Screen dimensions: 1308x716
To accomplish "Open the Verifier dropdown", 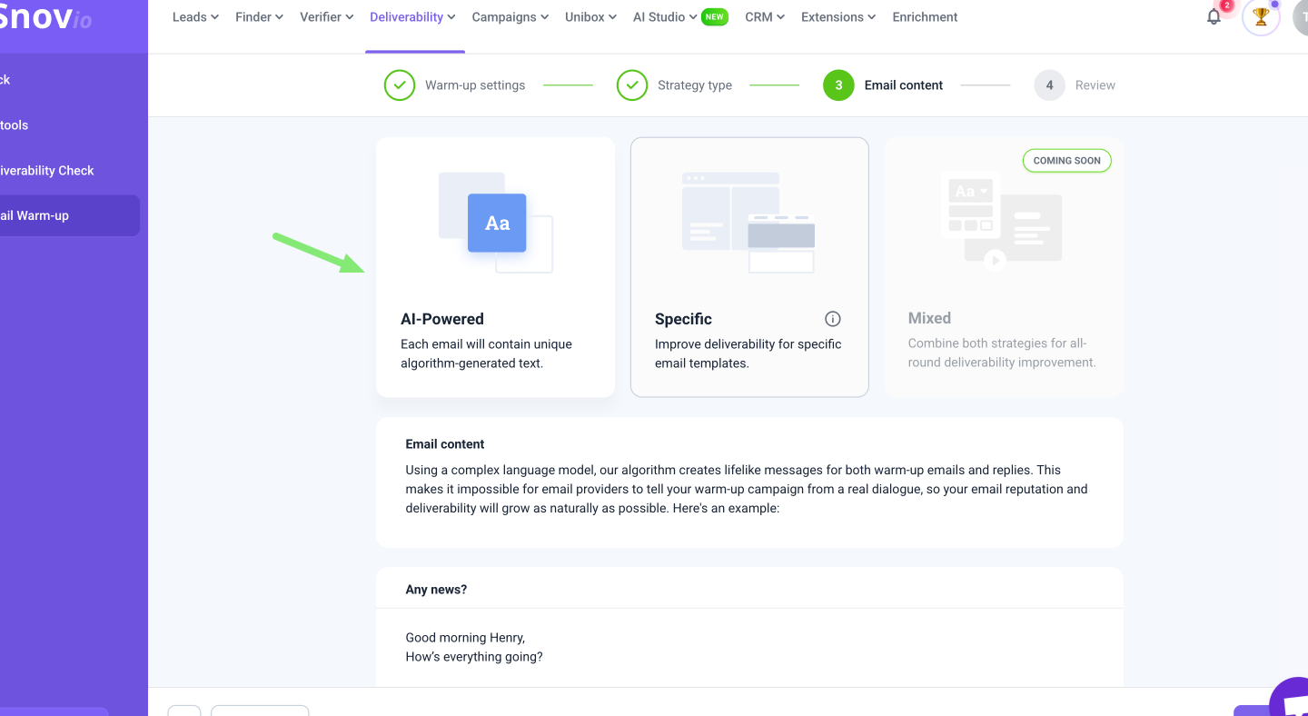I will click(327, 16).
